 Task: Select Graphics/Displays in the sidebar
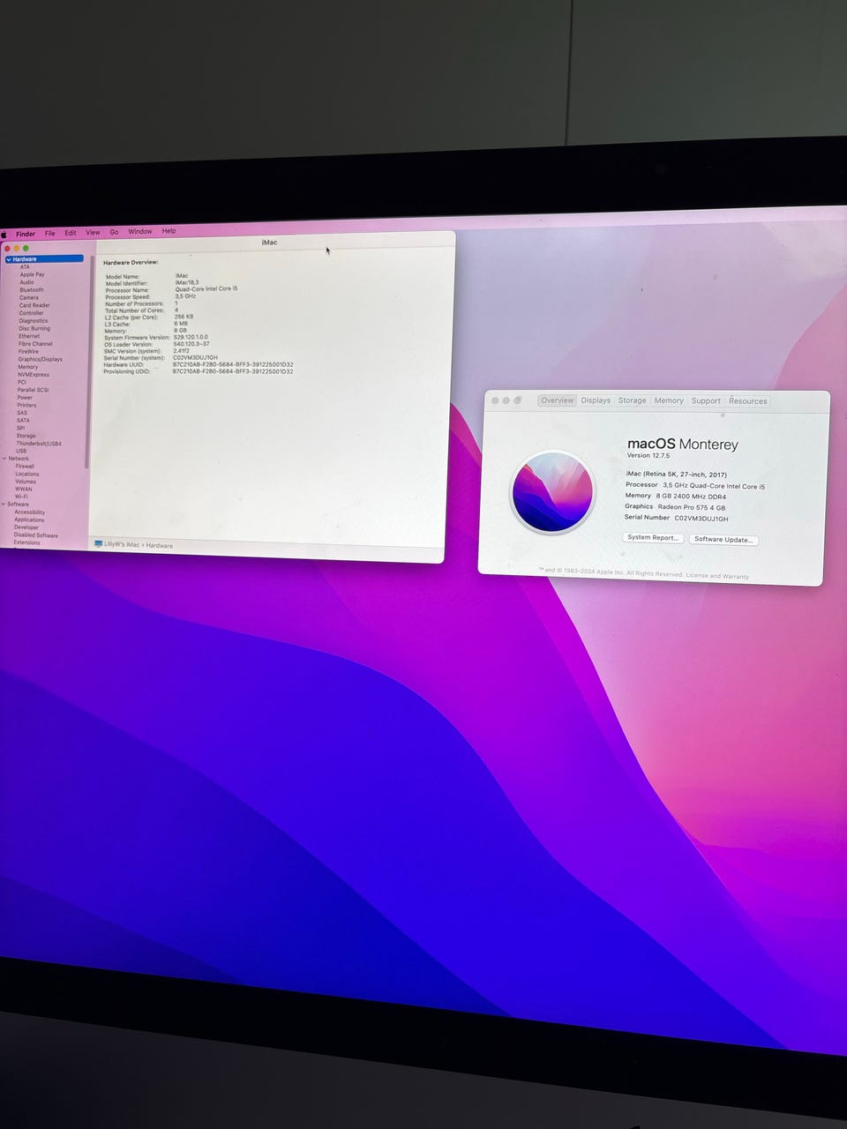coord(40,359)
